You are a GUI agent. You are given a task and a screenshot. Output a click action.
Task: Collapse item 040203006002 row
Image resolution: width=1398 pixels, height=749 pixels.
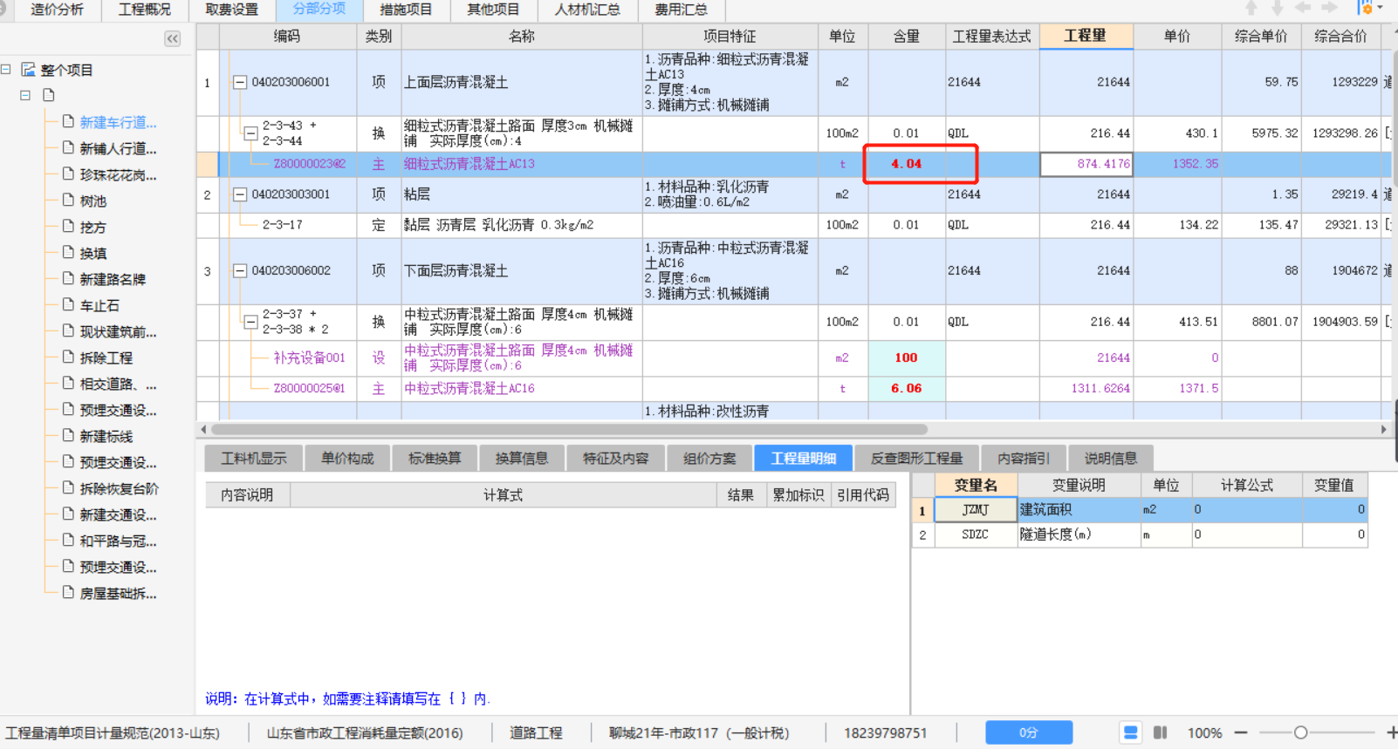click(239, 271)
